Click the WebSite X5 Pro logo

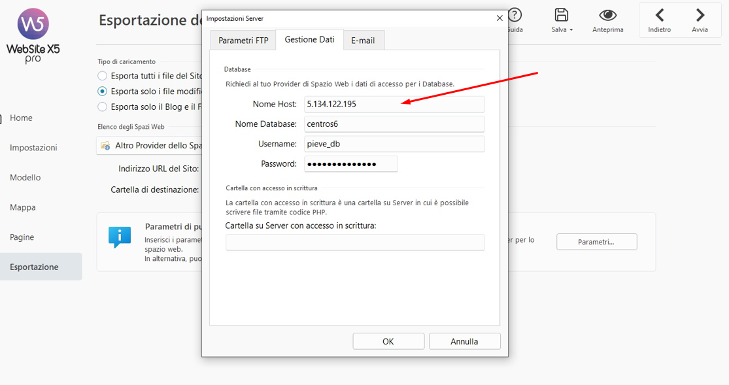click(x=33, y=36)
